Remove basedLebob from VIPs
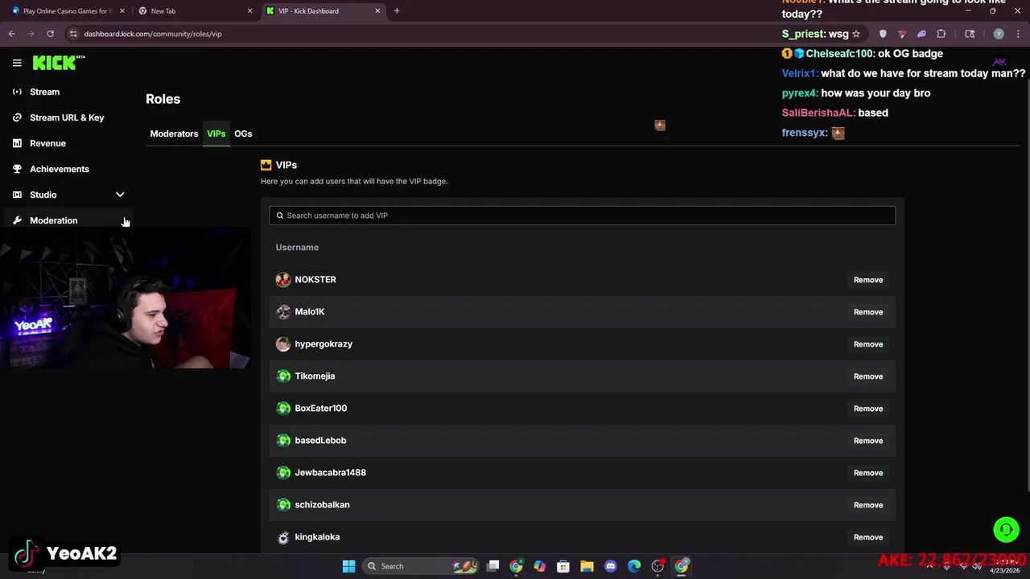Screen dimensions: 1030x579 click(x=868, y=441)
